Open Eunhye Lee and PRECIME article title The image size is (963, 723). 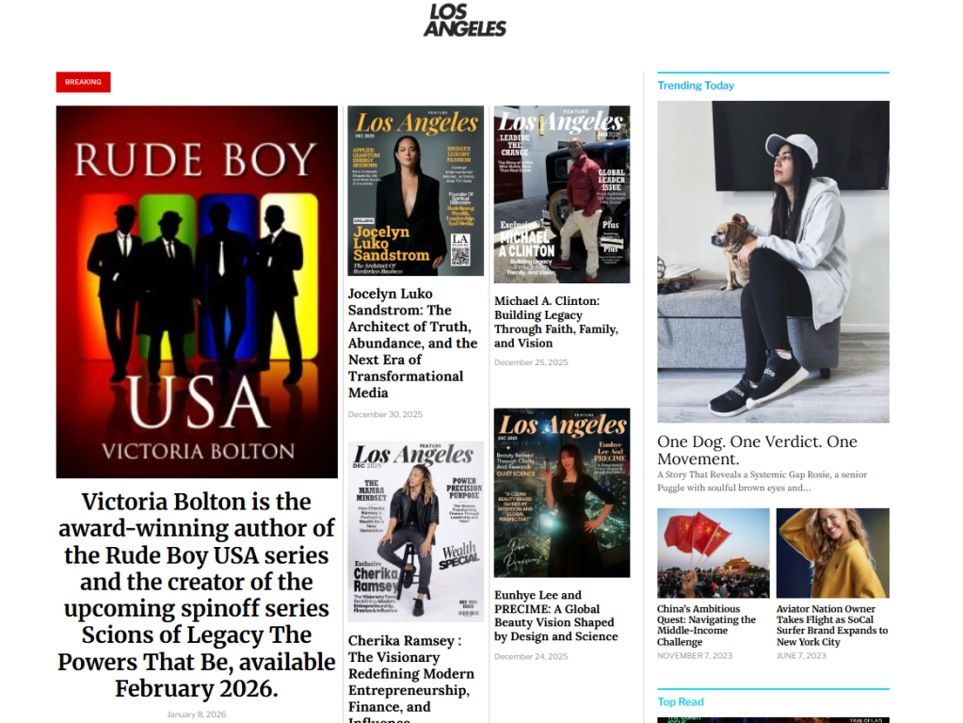click(x=555, y=616)
